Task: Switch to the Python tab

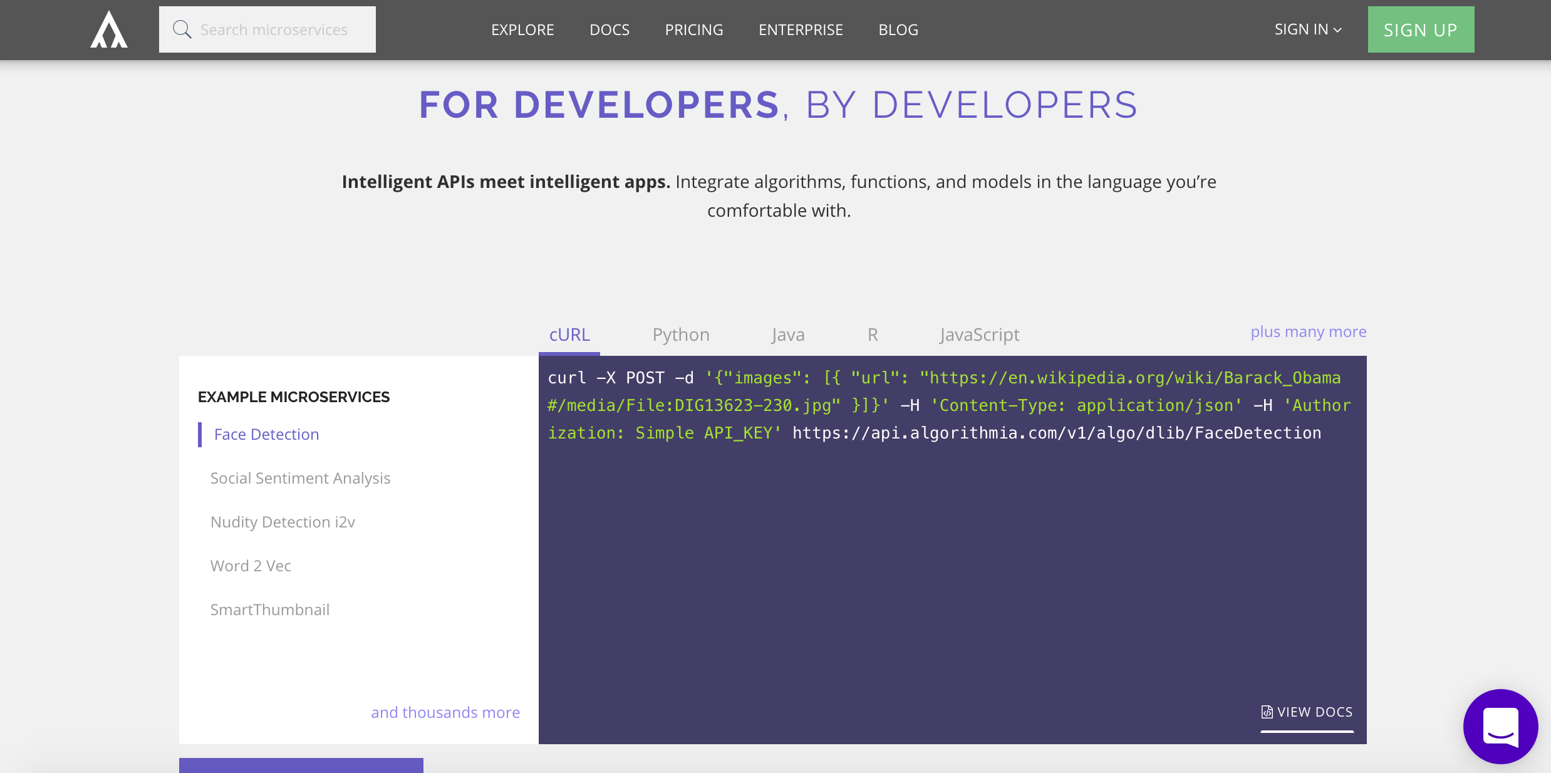Action: pos(681,335)
